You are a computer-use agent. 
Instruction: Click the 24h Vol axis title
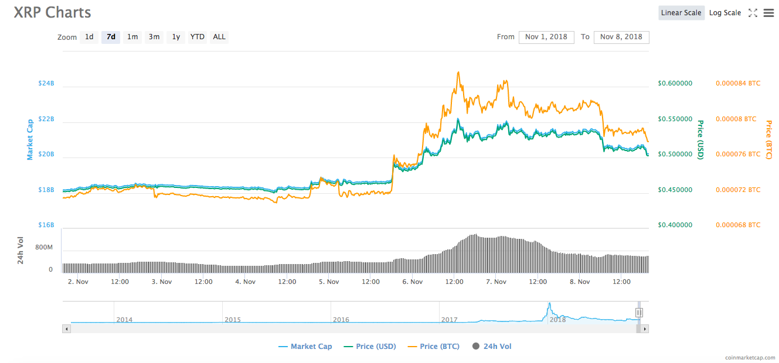tap(21, 251)
